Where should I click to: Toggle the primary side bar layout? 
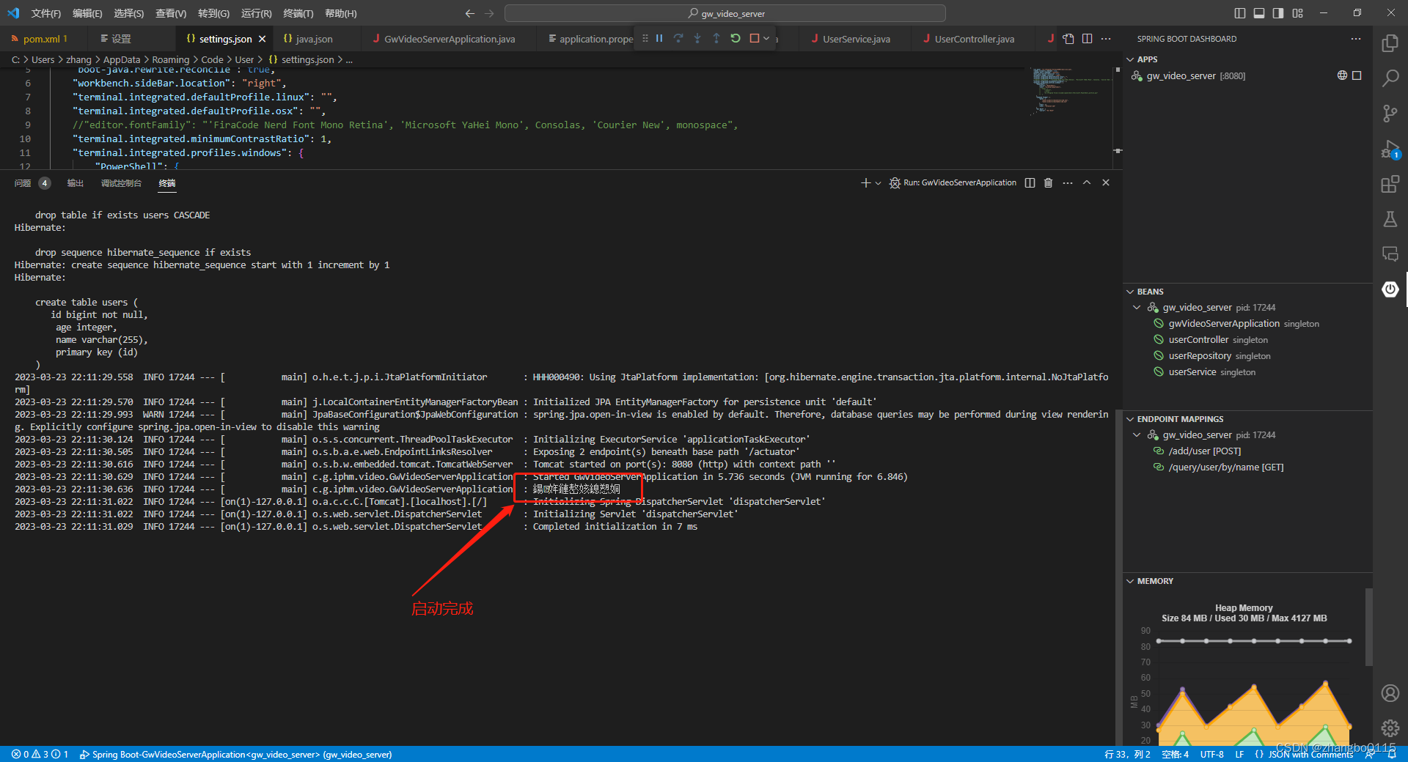1239,13
